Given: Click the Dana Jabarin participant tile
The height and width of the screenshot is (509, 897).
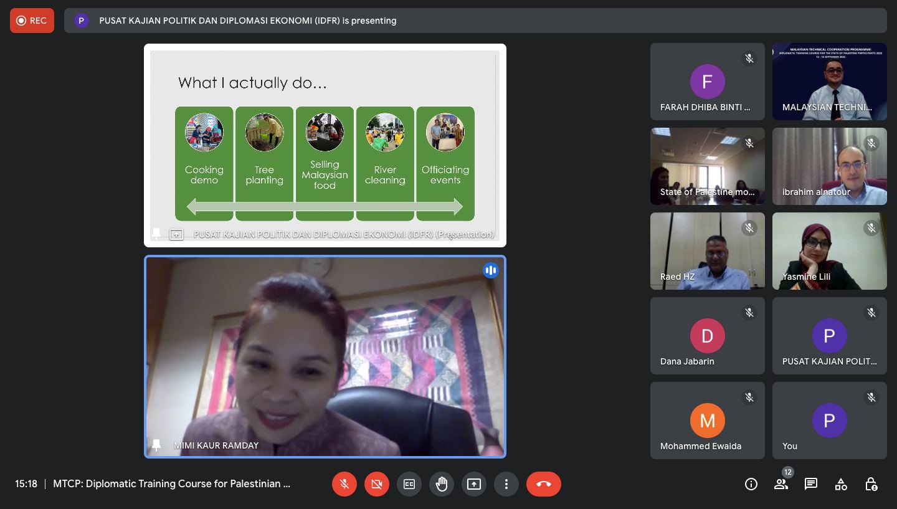Looking at the screenshot, I should click(707, 336).
